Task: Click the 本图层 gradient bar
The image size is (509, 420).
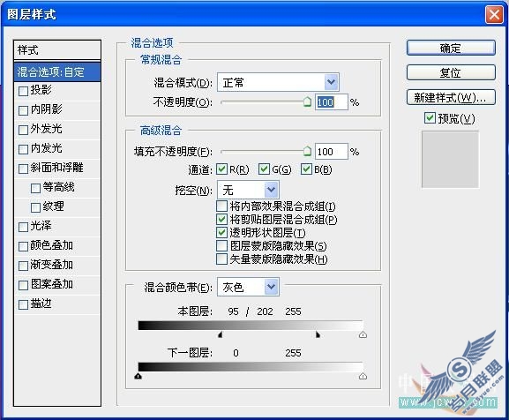Action: [251, 326]
